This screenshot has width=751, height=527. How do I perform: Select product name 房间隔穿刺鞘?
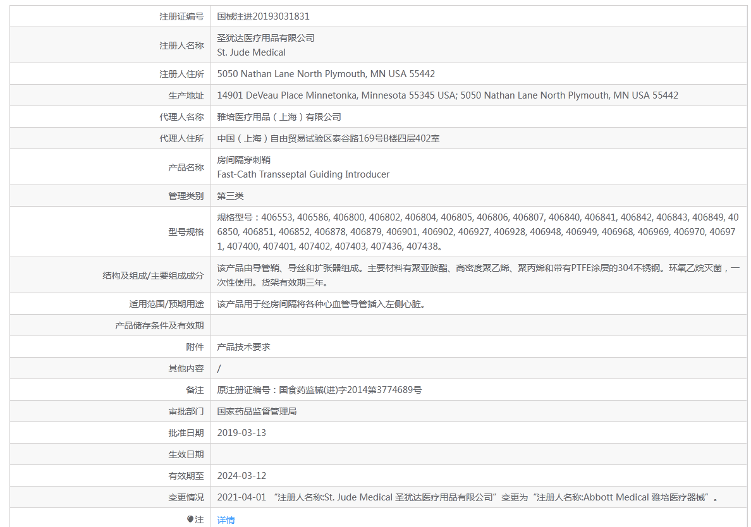click(x=244, y=160)
